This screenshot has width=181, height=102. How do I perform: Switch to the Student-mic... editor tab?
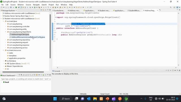coord(104,10)
